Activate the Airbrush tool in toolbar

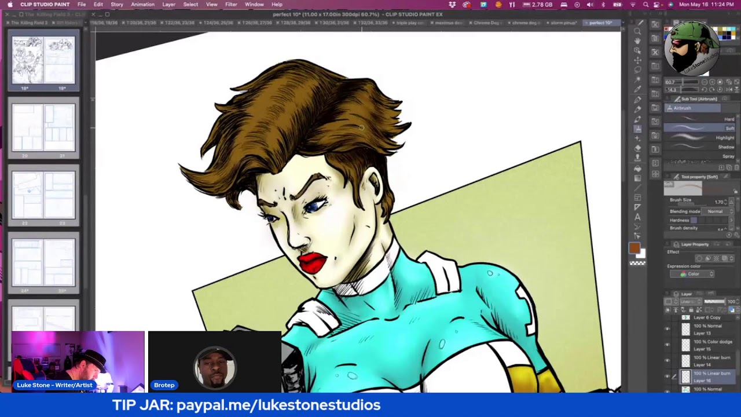(x=637, y=129)
